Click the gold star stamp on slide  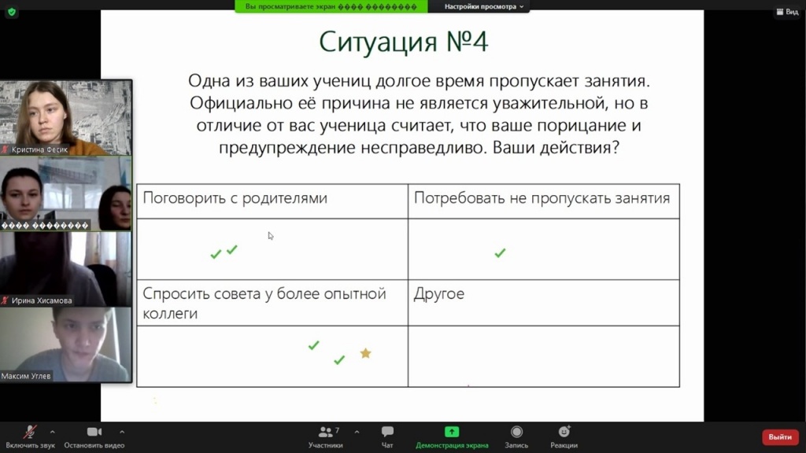point(365,353)
